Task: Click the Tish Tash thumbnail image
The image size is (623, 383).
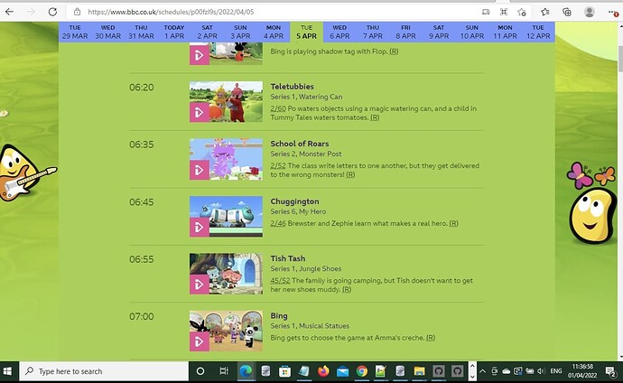Action: 226,274
